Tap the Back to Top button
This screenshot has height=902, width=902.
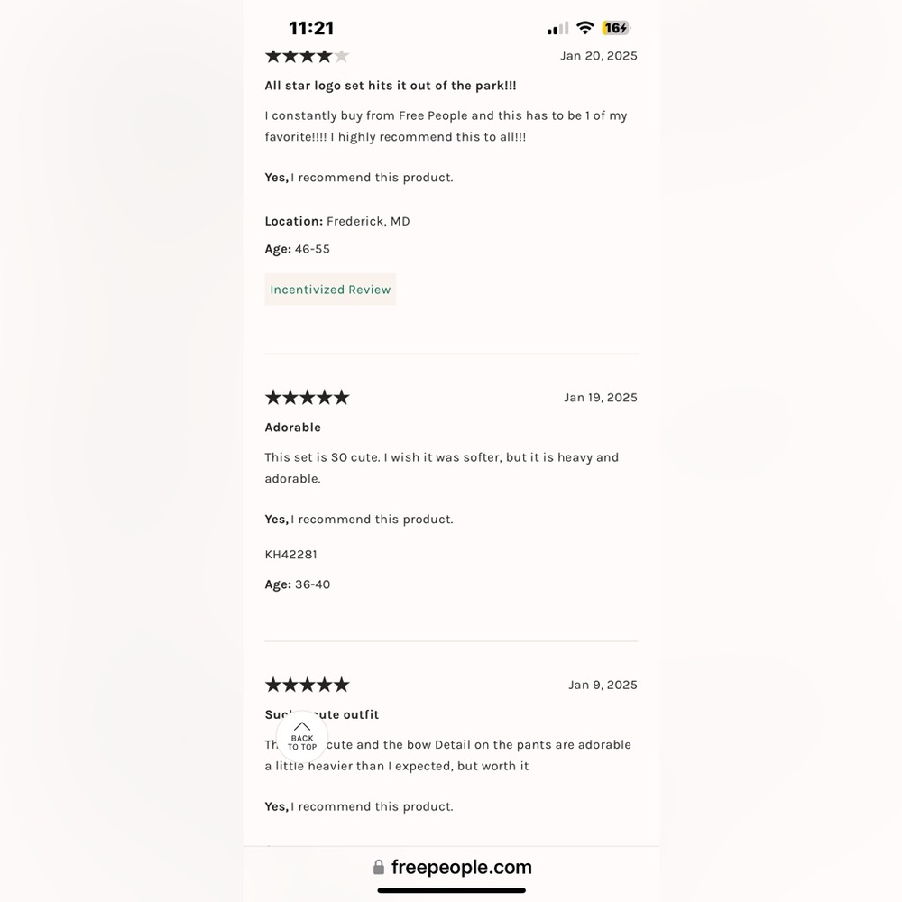(302, 737)
